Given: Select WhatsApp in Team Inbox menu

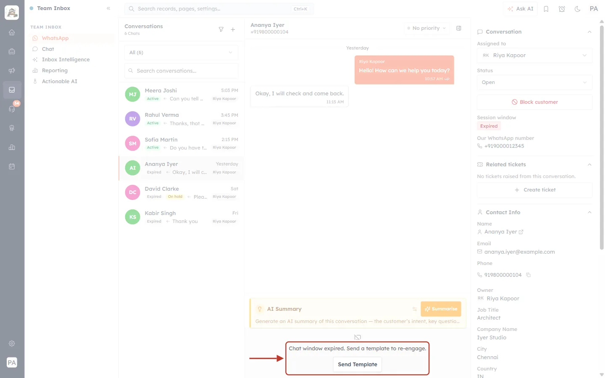Looking at the screenshot, I should pos(72,38).
